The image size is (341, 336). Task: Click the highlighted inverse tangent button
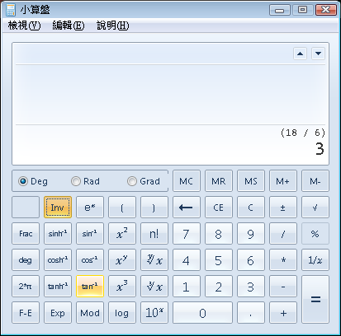(90, 287)
